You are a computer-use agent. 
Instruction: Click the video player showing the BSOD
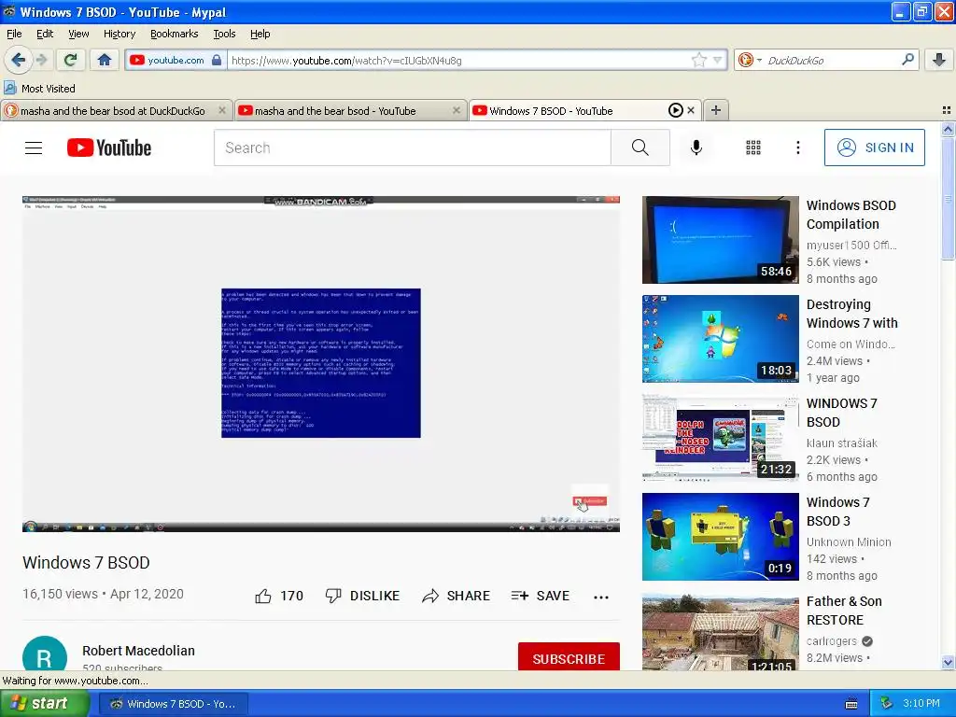click(321, 364)
